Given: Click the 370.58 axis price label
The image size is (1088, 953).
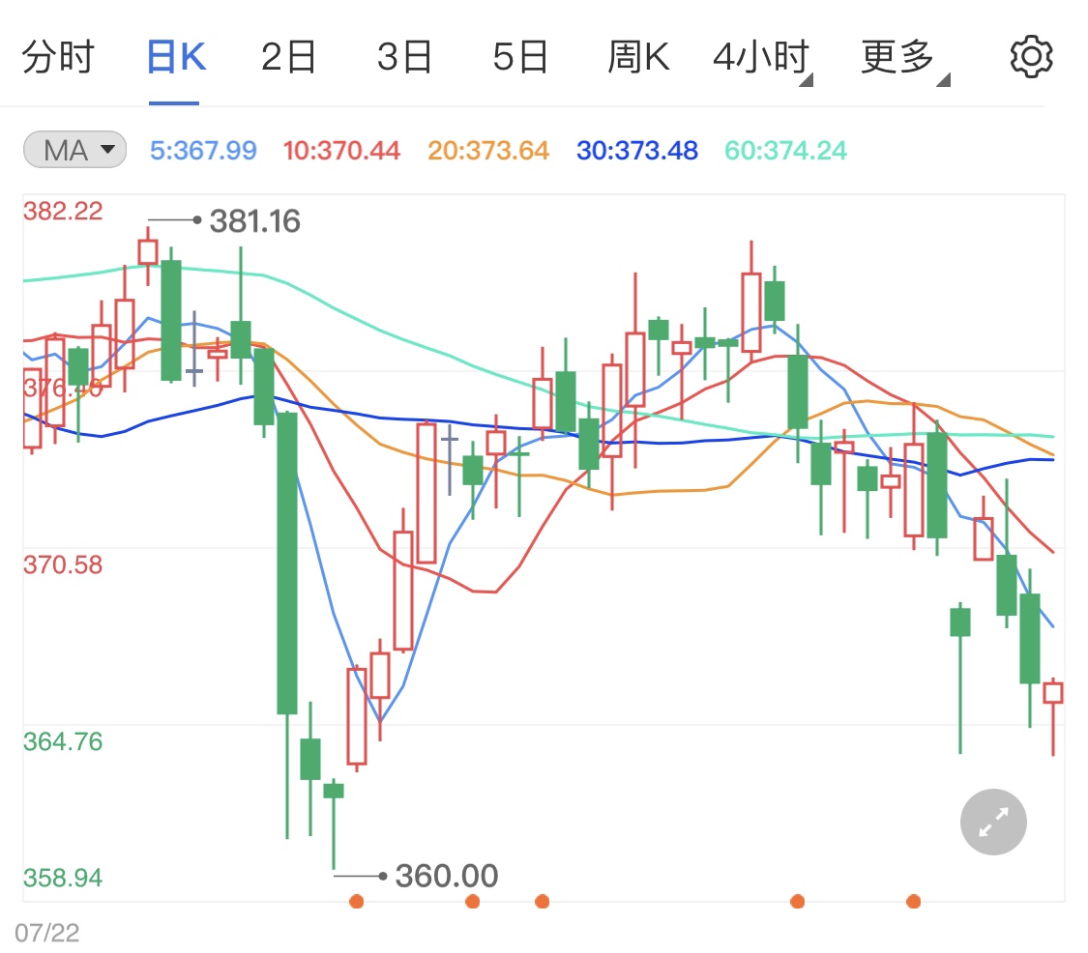Looking at the screenshot, I should [63, 564].
